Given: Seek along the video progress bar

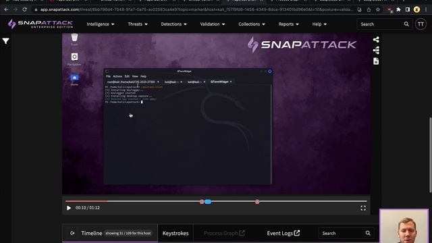Looking at the screenshot, I should click(x=216, y=201).
